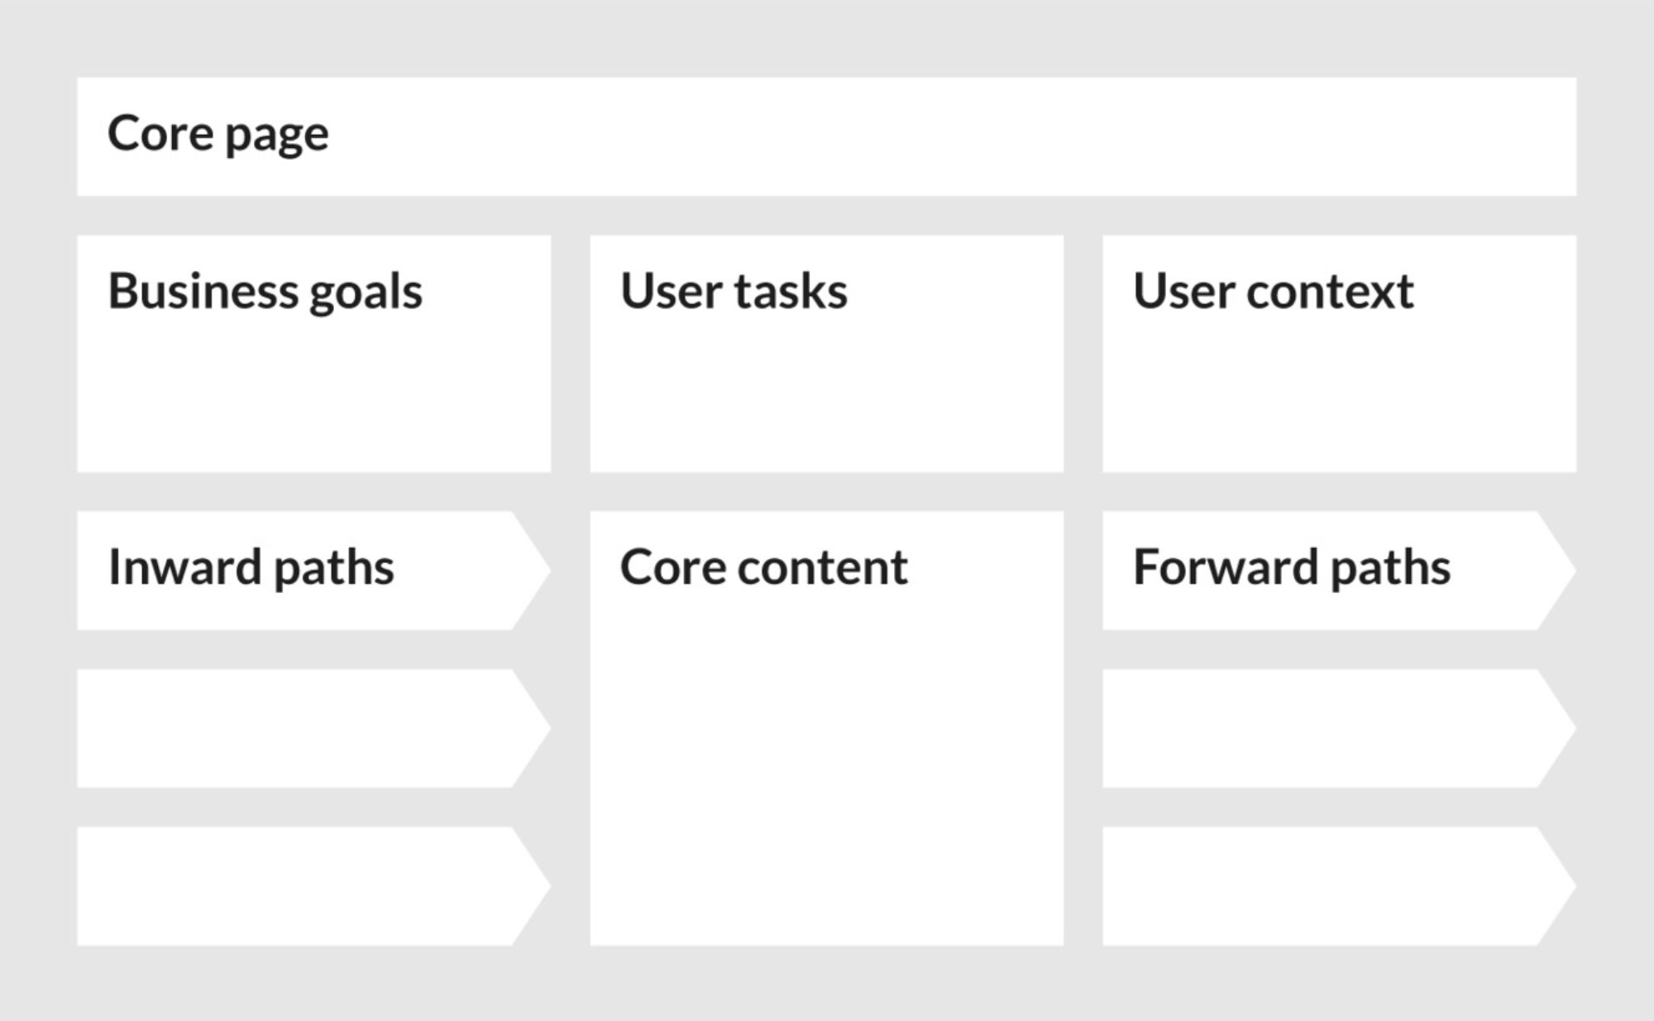
Task: Select the Business goals heading text
Action: [265, 292]
